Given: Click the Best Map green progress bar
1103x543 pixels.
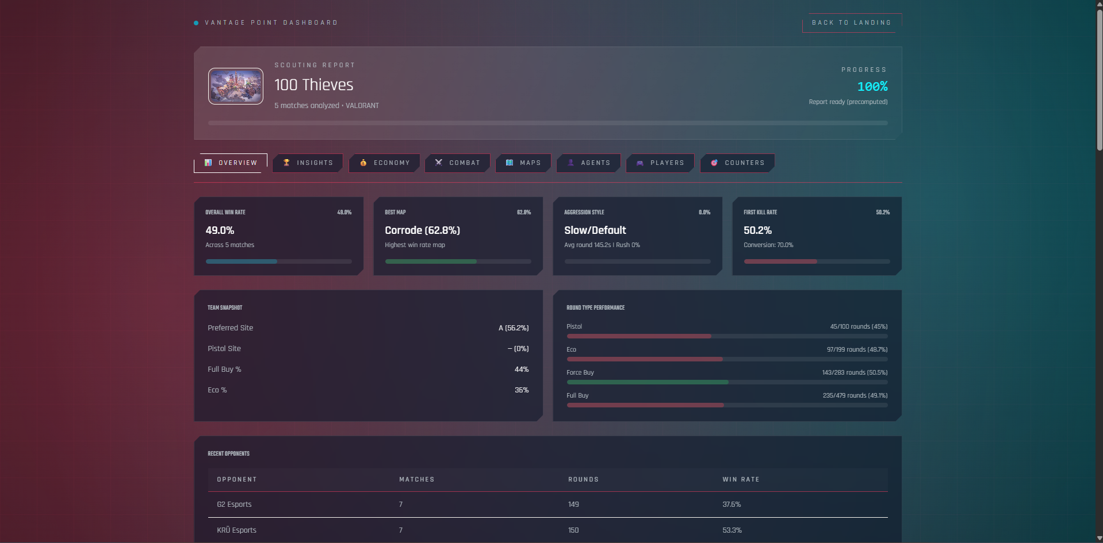Looking at the screenshot, I should 458,261.
